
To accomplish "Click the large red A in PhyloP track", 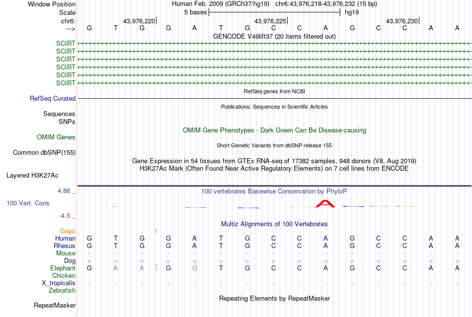I will 325,204.
